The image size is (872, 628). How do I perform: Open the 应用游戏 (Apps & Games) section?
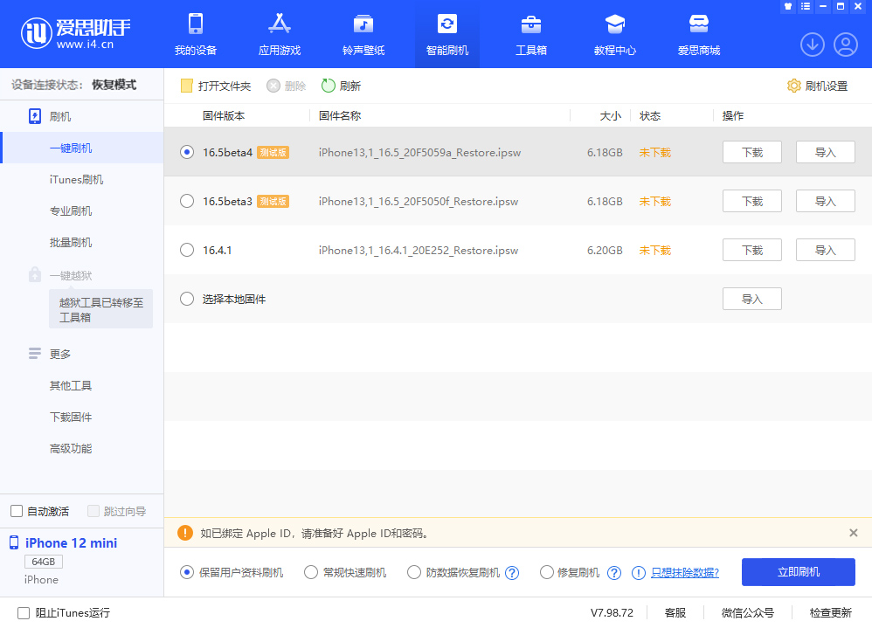point(279,33)
